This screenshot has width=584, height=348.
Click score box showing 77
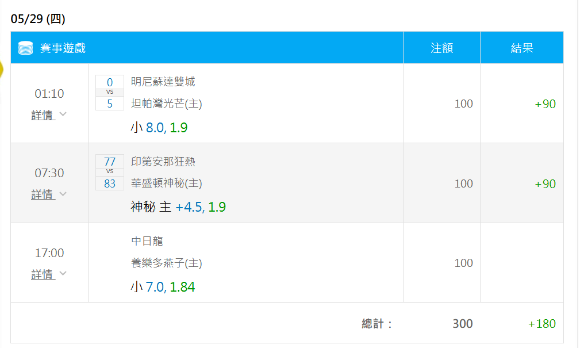coord(109,161)
